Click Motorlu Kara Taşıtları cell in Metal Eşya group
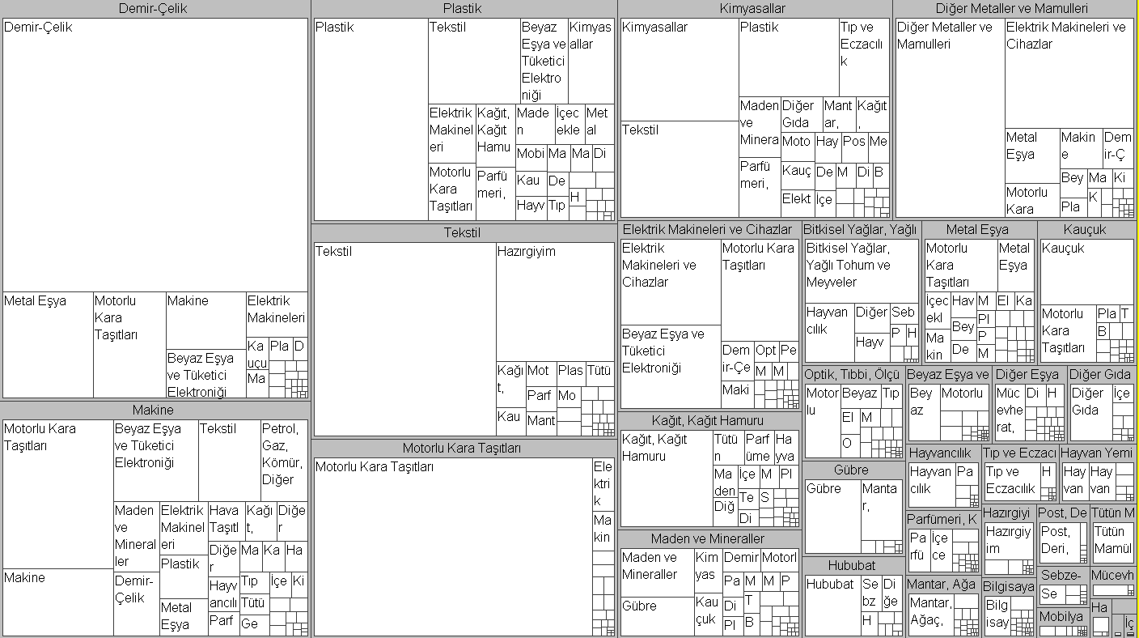 click(960, 266)
